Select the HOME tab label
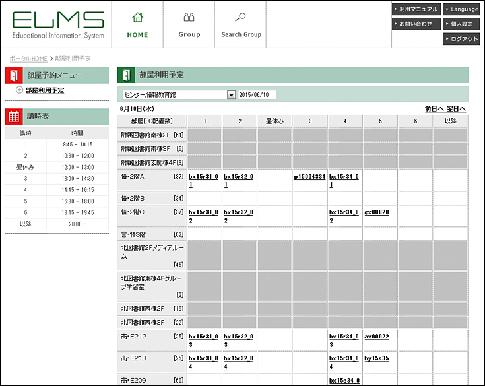Image resolution: width=485 pixels, height=386 pixels. 138,35
